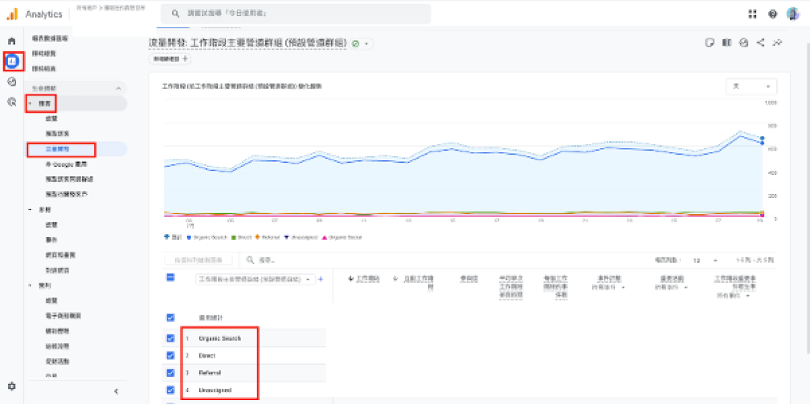Viewport: 810px width, 404px height.
Task: Open the day granularity dropdown above chart
Action: coord(751,86)
